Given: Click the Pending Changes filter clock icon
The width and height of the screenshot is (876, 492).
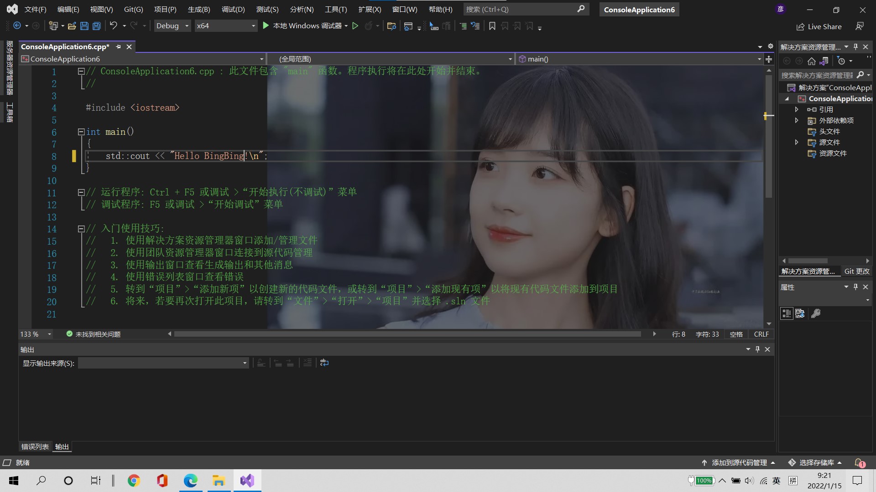Looking at the screenshot, I should pyautogui.click(x=842, y=61).
